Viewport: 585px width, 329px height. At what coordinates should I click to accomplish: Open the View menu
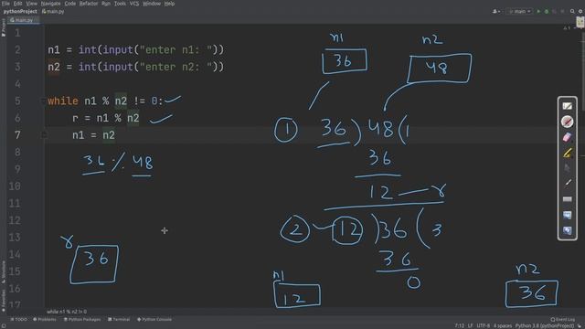[31, 4]
